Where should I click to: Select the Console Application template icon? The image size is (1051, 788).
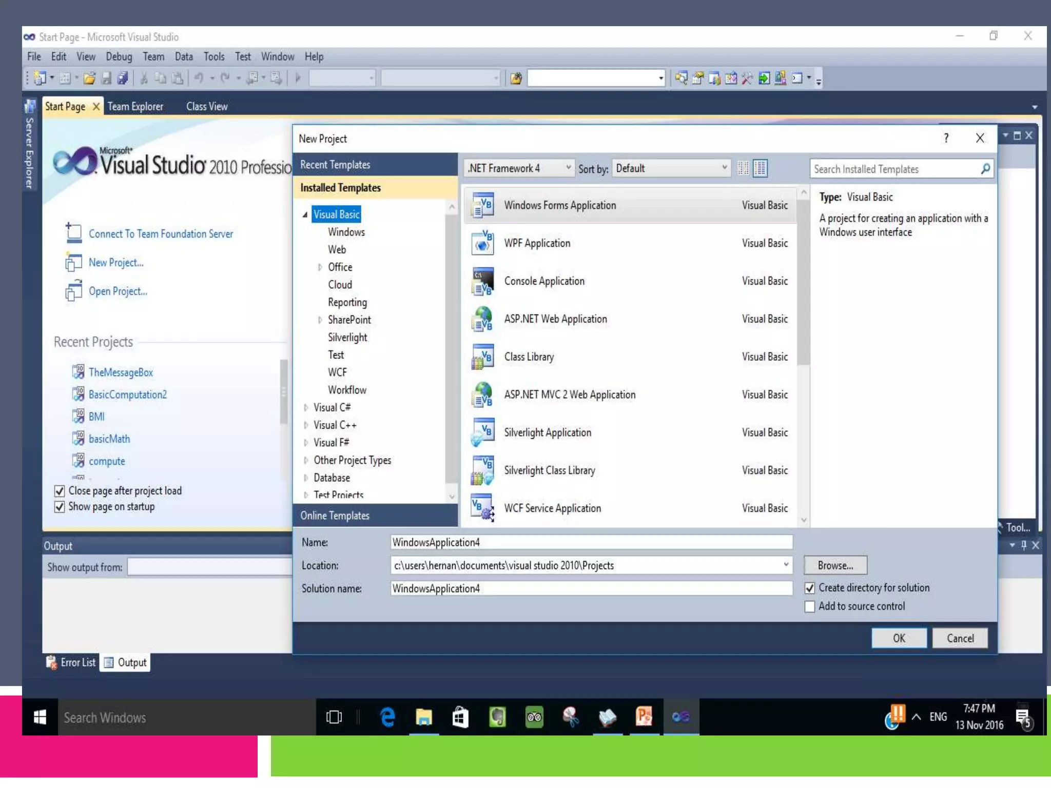click(x=482, y=281)
